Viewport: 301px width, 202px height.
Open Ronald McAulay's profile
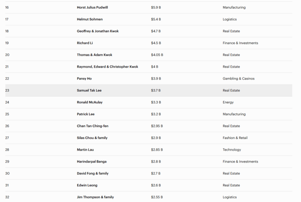pyautogui.click(x=90, y=102)
